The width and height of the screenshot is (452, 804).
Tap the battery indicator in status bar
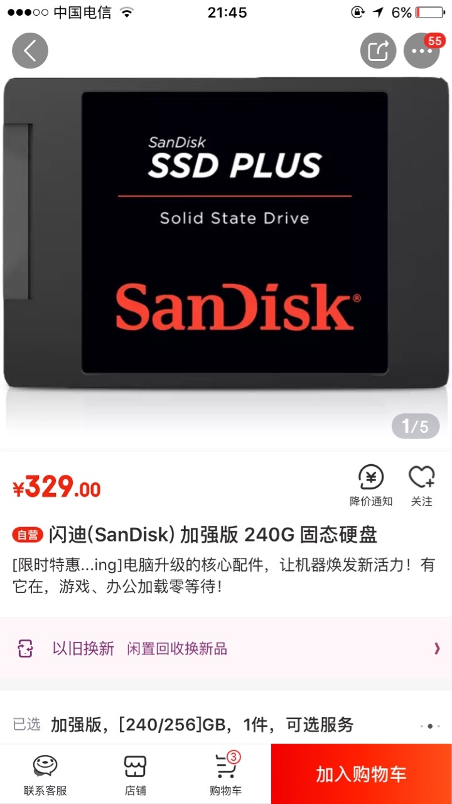tap(429, 13)
